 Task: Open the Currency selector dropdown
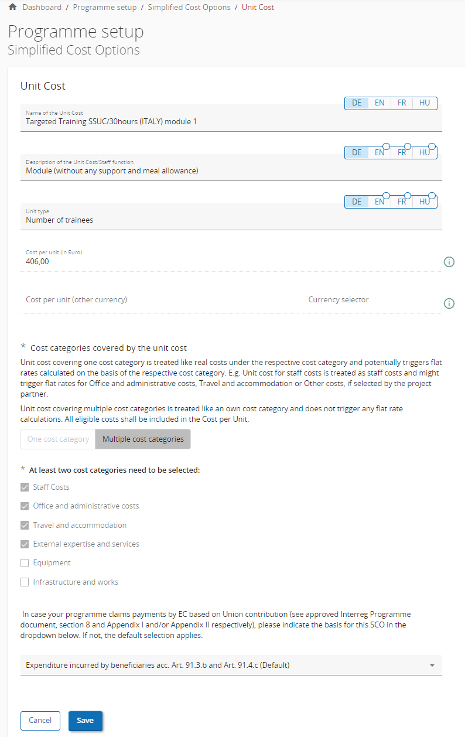pos(372,300)
